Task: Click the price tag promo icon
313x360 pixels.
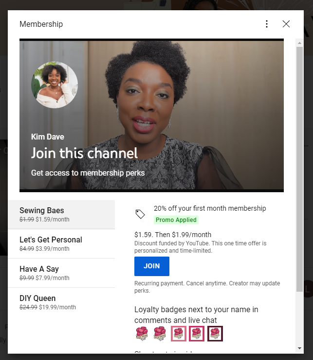Action: point(140,214)
